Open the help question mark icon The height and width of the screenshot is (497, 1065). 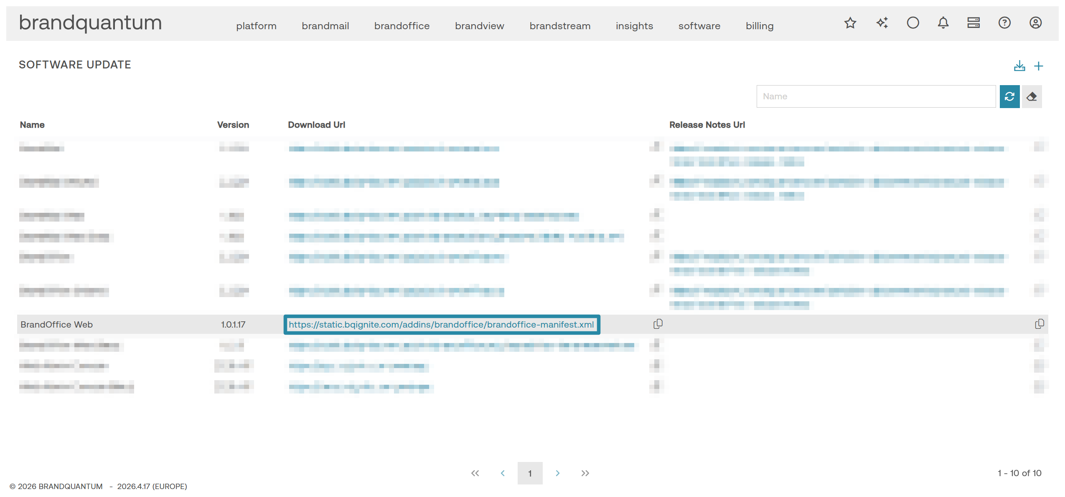point(1004,23)
